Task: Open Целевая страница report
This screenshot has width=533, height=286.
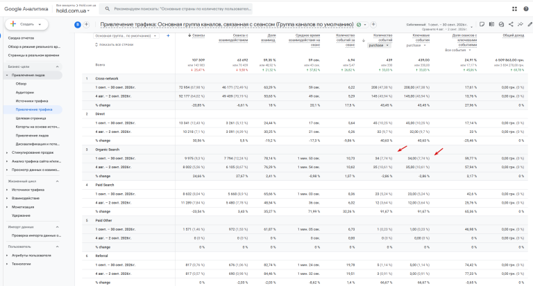Action: coord(31,118)
